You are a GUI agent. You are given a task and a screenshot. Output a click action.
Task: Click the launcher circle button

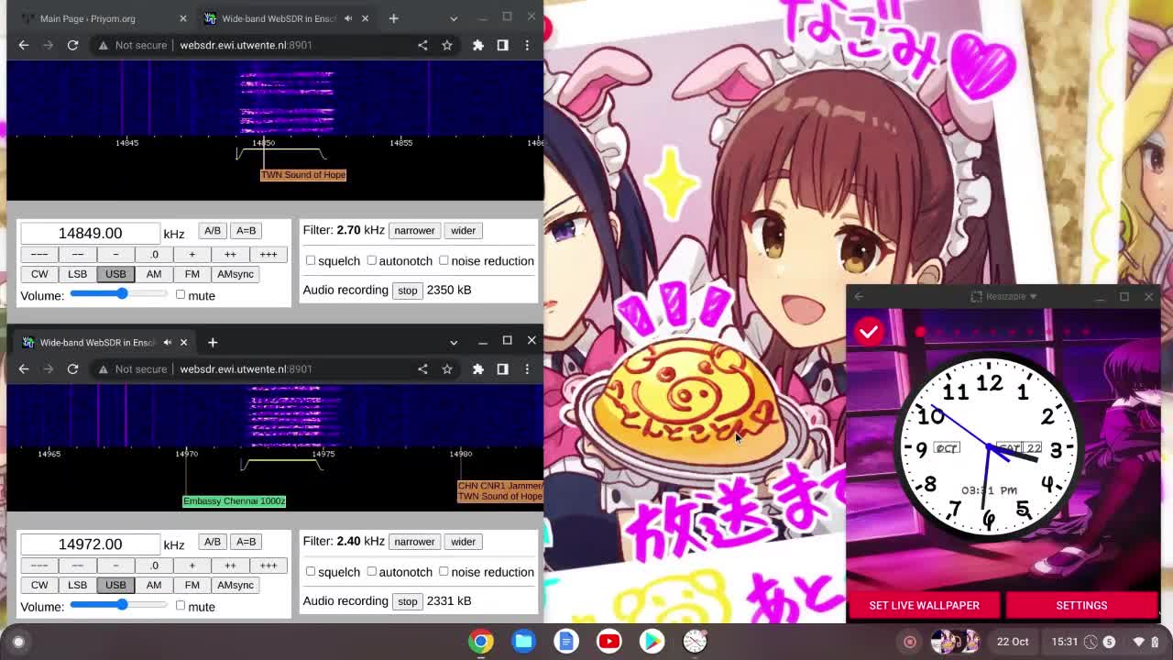[18, 642]
